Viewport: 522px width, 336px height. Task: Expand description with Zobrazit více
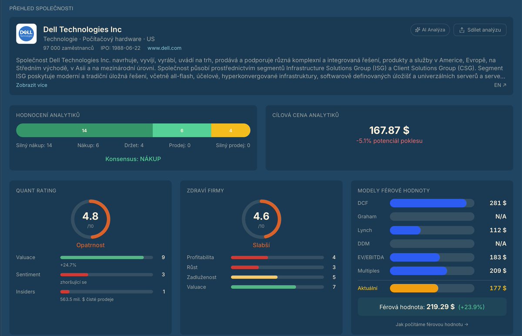click(32, 85)
